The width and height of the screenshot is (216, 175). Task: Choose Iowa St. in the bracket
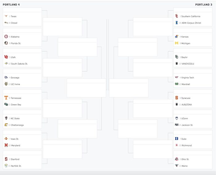tap(15, 139)
